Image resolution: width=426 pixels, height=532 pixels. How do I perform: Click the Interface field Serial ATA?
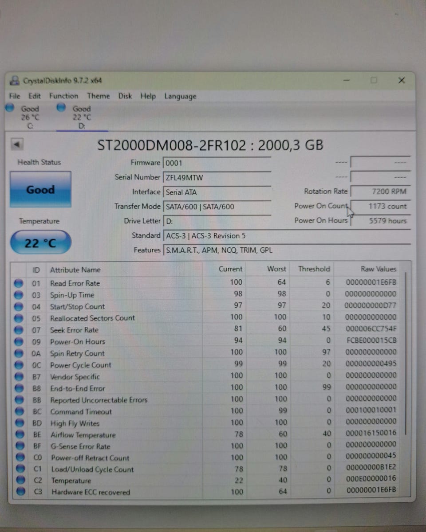pyautogui.click(x=217, y=192)
